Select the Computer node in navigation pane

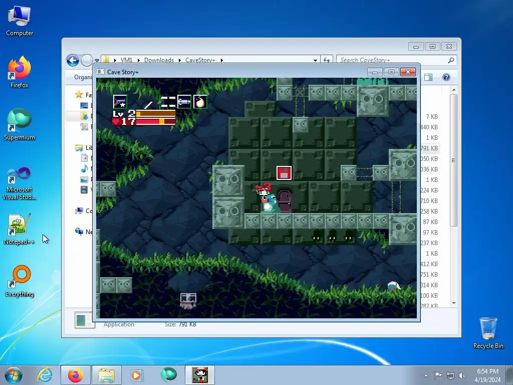pos(79,211)
